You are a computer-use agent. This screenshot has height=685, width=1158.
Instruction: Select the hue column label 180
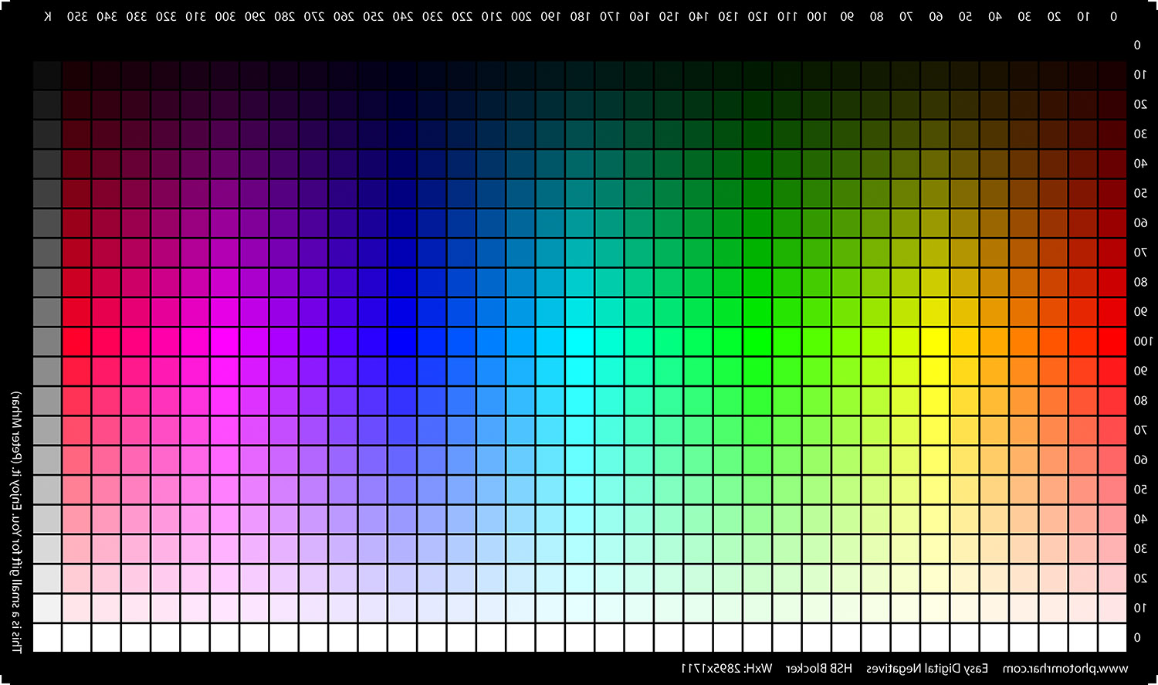pos(581,16)
